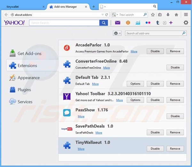The width and height of the screenshot is (192, 167).
Task: Show bookmarks list icon
Action: (x=160, y=15)
